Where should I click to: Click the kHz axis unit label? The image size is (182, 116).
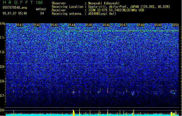[x=3, y=23]
